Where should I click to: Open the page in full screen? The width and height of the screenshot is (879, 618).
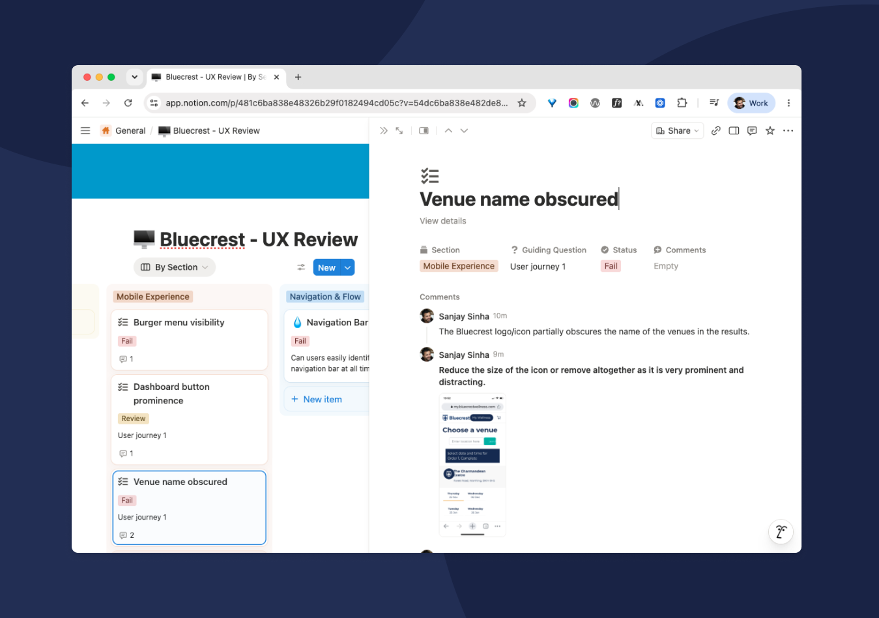399,130
